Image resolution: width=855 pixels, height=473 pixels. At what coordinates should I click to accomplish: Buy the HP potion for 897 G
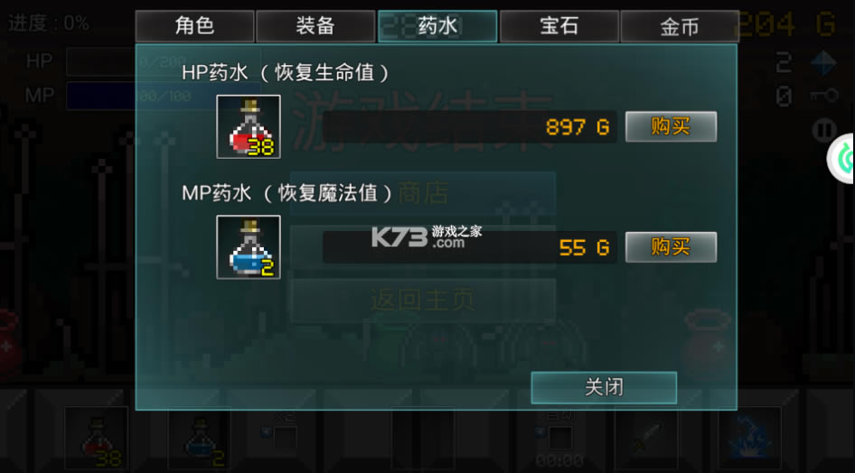point(671,126)
